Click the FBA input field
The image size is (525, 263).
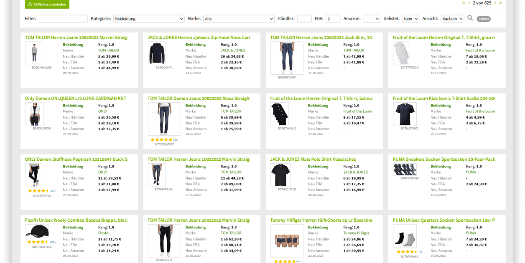pos(333,19)
